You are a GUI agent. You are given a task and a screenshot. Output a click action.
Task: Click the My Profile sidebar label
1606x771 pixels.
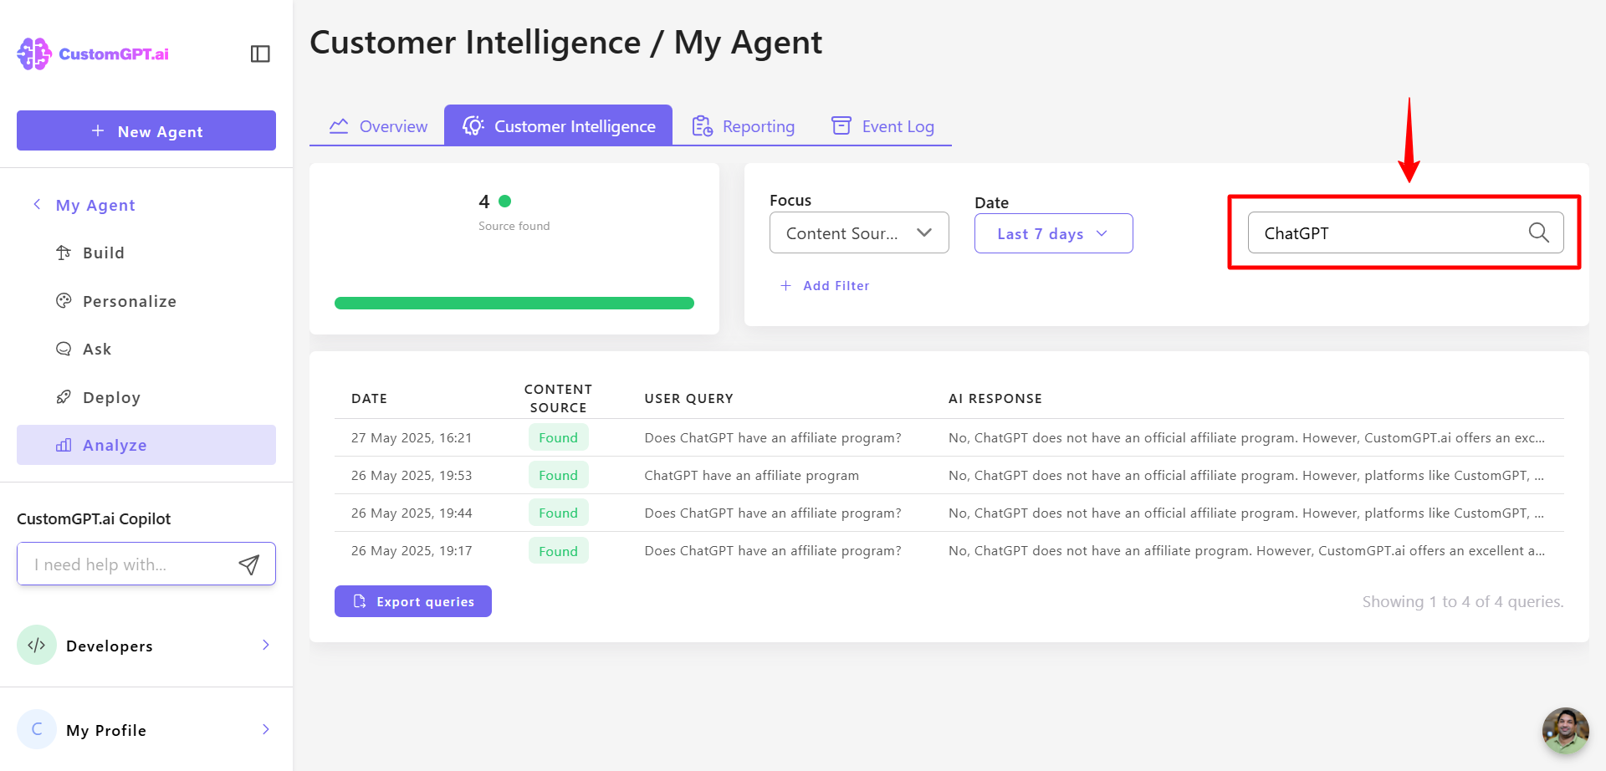coord(106,730)
